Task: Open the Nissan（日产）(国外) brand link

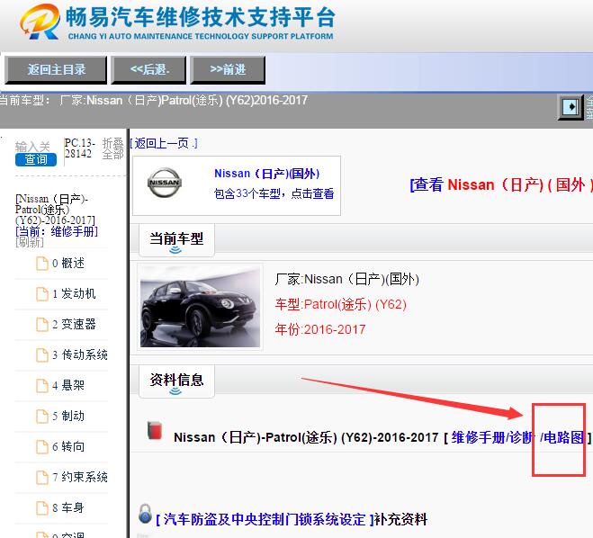Action: point(267,174)
